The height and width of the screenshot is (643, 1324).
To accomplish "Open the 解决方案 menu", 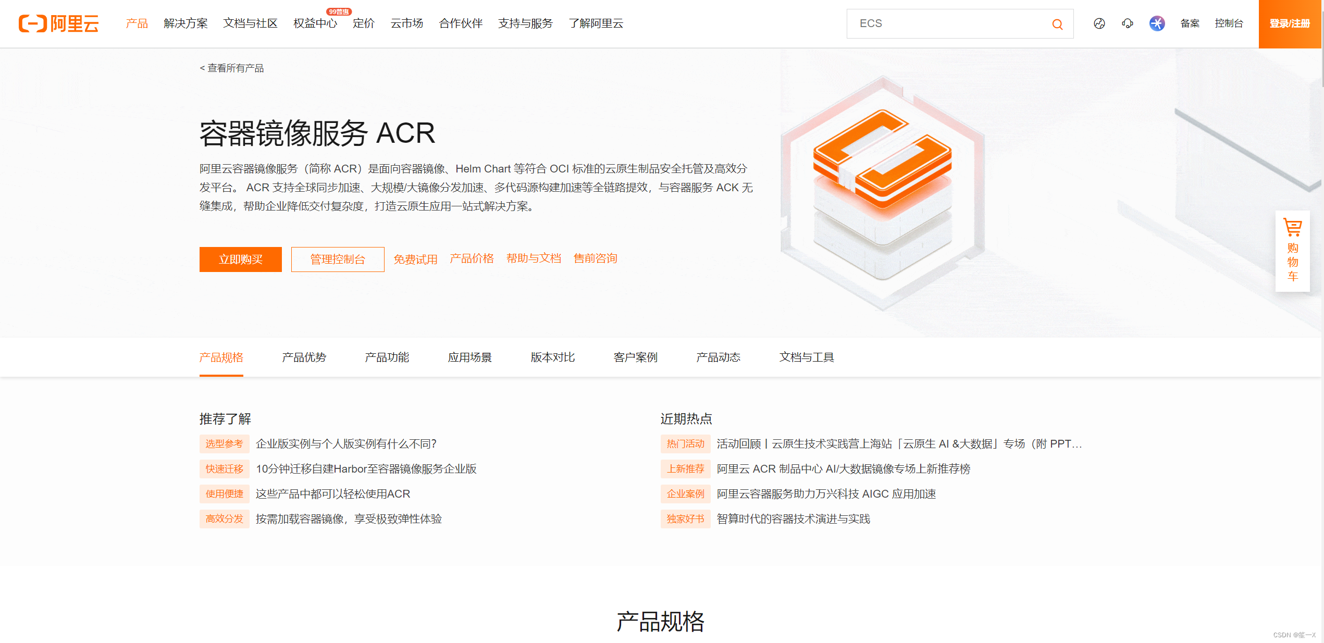I will (185, 23).
